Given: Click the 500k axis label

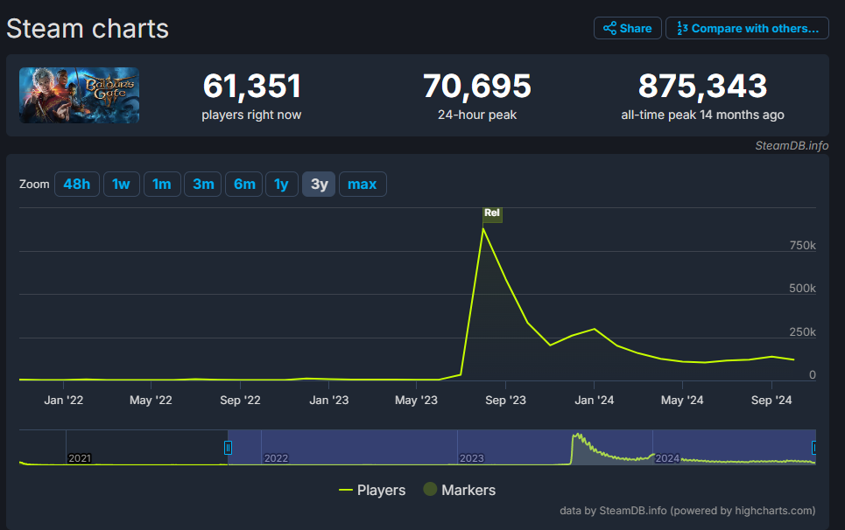Looking at the screenshot, I should pos(802,289).
